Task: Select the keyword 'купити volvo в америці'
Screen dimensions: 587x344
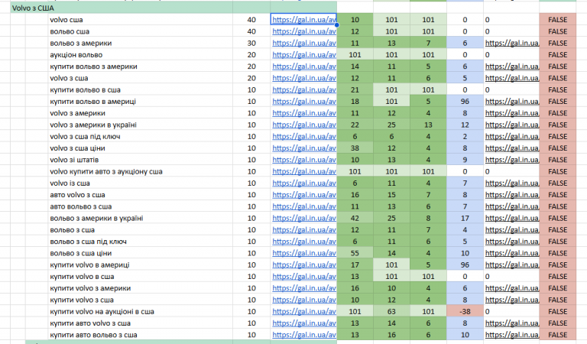Action: (x=90, y=265)
